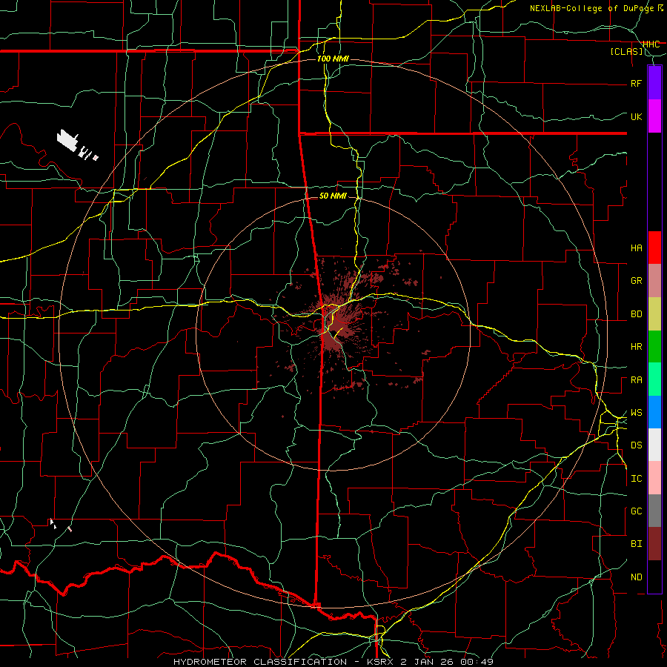Click the 'HHC' product code text

tap(651, 44)
